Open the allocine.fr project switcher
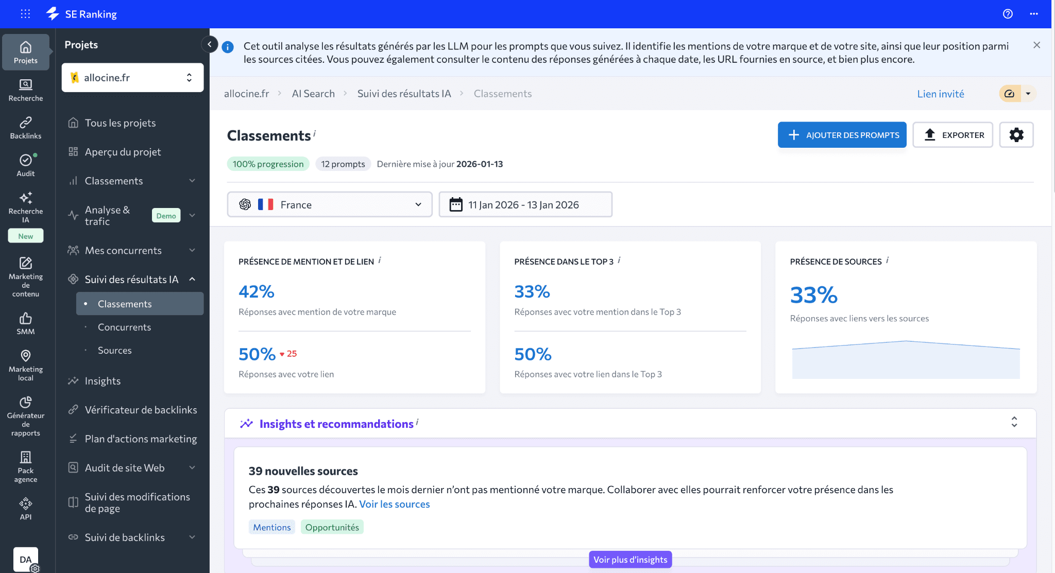Image resolution: width=1055 pixels, height=573 pixels. pyautogui.click(x=132, y=77)
